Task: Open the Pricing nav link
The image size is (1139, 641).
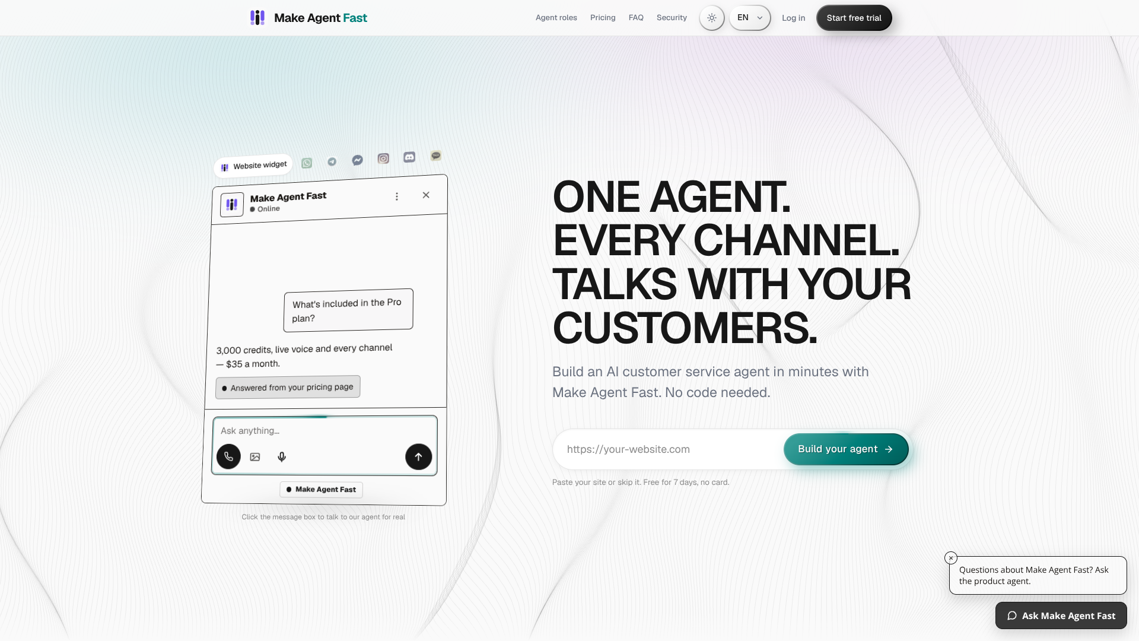Action: [x=603, y=18]
